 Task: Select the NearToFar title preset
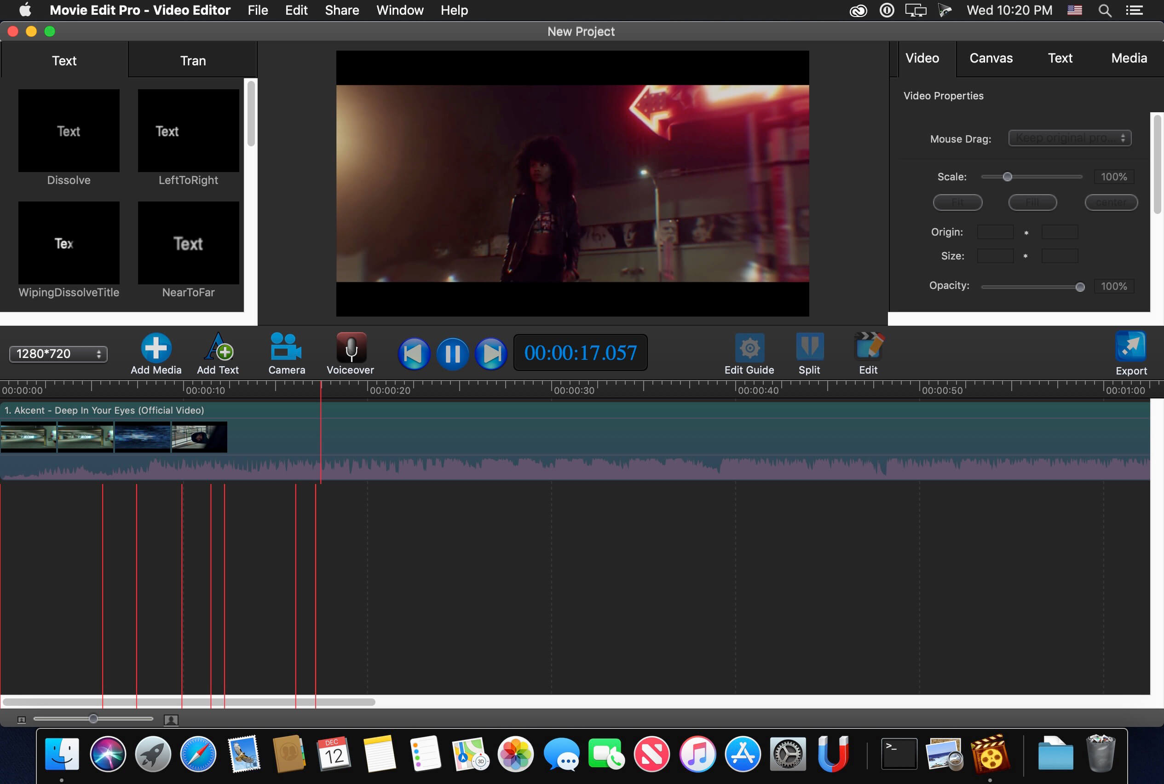tap(188, 243)
